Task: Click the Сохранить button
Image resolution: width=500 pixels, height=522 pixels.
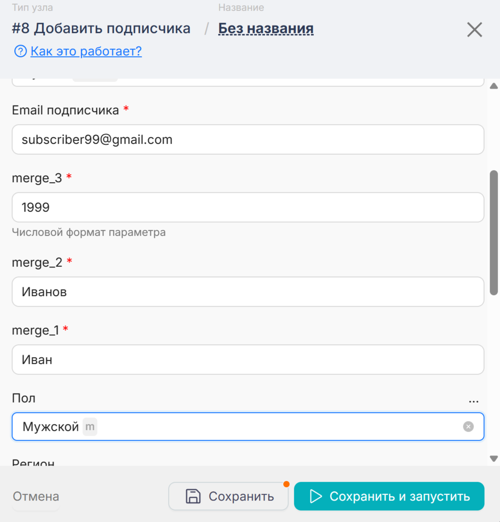Action: click(228, 497)
